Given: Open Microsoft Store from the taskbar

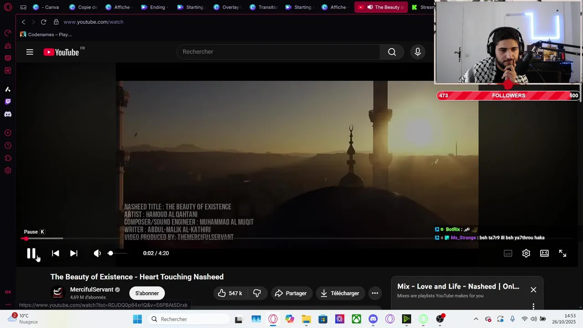Looking at the screenshot, I should coord(323,319).
